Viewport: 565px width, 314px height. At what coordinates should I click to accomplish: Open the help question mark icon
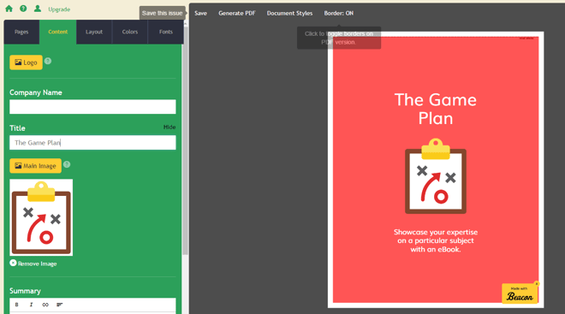(x=23, y=9)
